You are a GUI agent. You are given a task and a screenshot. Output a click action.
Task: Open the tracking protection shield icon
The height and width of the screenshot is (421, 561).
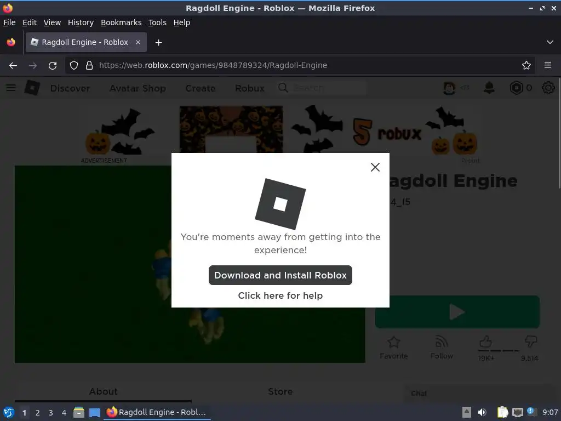(74, 65)
